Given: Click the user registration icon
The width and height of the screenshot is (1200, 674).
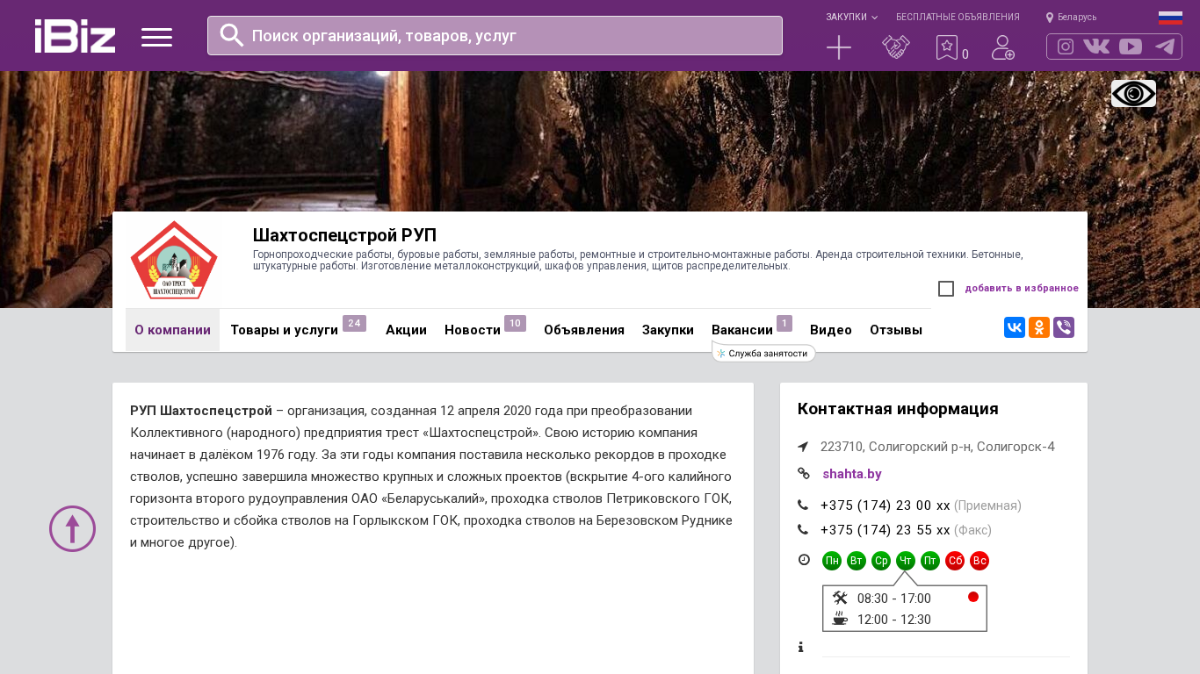Looking at the screenshot, I should (x=1002, y=47).
